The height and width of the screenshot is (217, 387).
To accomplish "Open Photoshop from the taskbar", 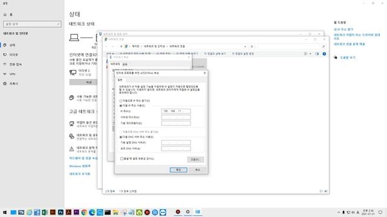I will pos(60,212).
